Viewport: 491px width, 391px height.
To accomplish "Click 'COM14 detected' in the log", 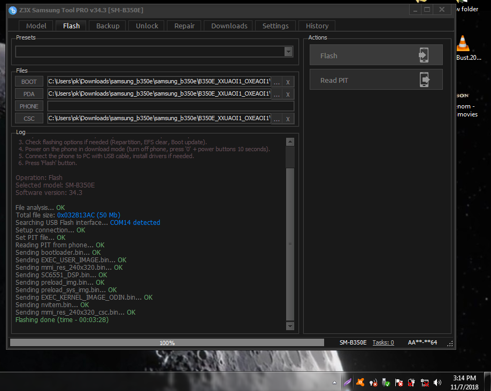I will click(135, 222).
